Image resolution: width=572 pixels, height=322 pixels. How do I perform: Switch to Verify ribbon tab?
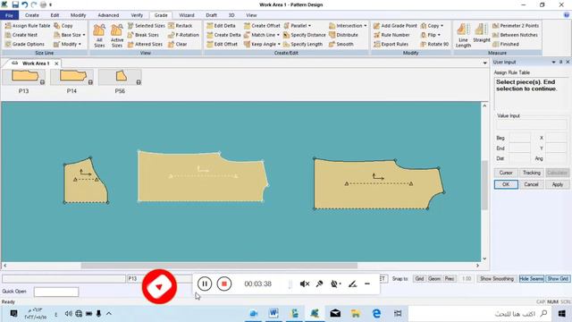click(137, 15)
